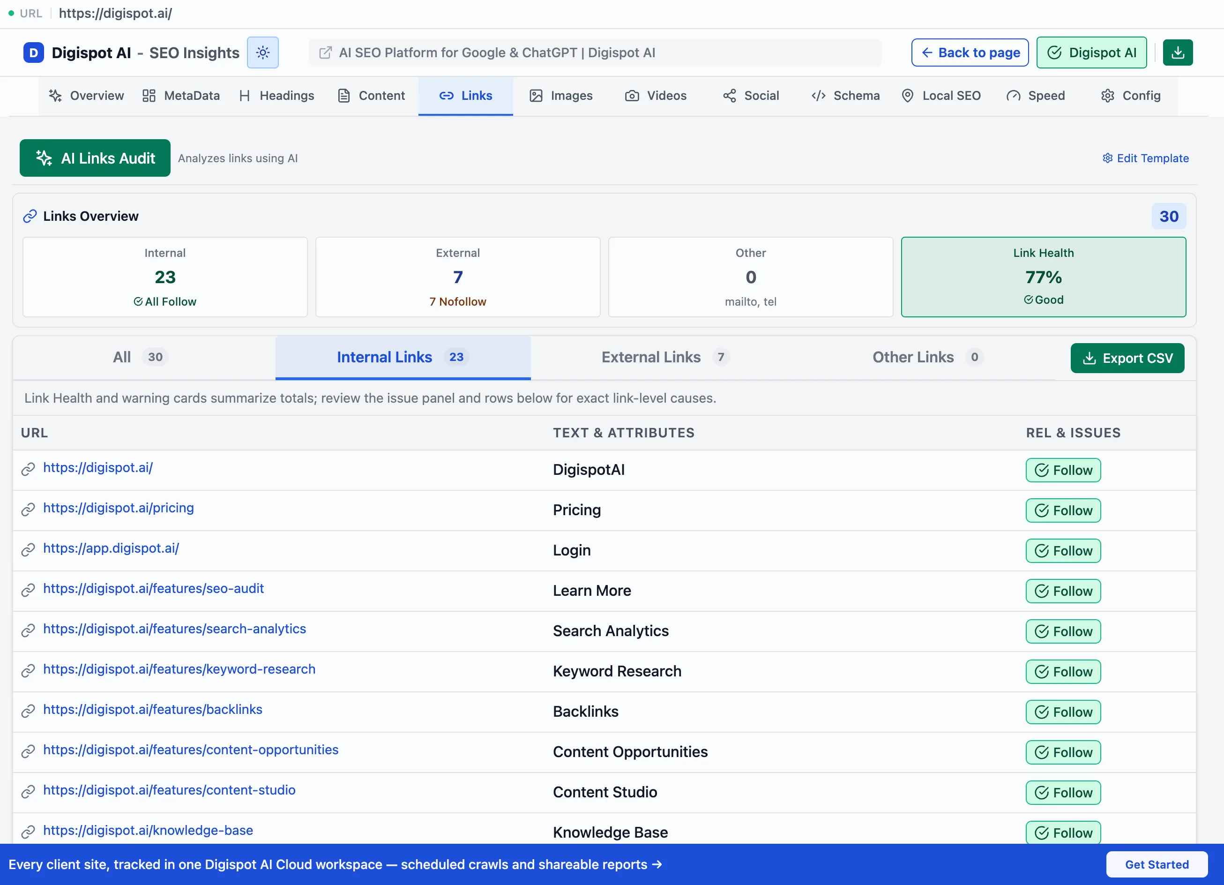This screenshot has width=1224, height=885.
Task: Open the features/content-studio link
Action: click(170, 790)
